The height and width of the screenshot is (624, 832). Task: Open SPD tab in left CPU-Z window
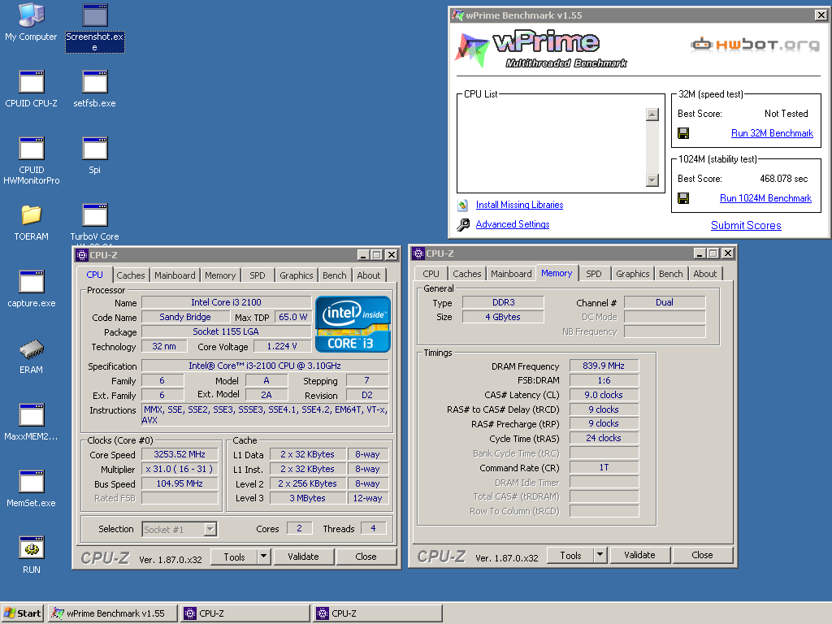tap(258, 275)
